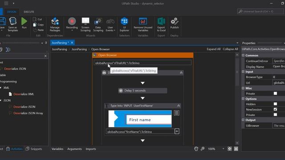Click the fit to screen icon
The height and width of the screenshot is (160, 285).
[230, 149]
